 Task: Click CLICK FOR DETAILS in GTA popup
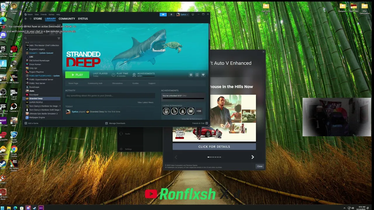tap(214, 147)
